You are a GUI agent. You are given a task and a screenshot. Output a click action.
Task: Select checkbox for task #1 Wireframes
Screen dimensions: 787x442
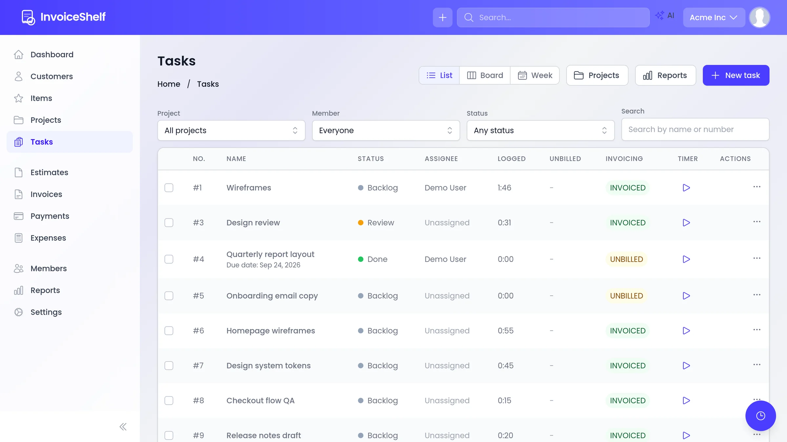coord(169,188)
